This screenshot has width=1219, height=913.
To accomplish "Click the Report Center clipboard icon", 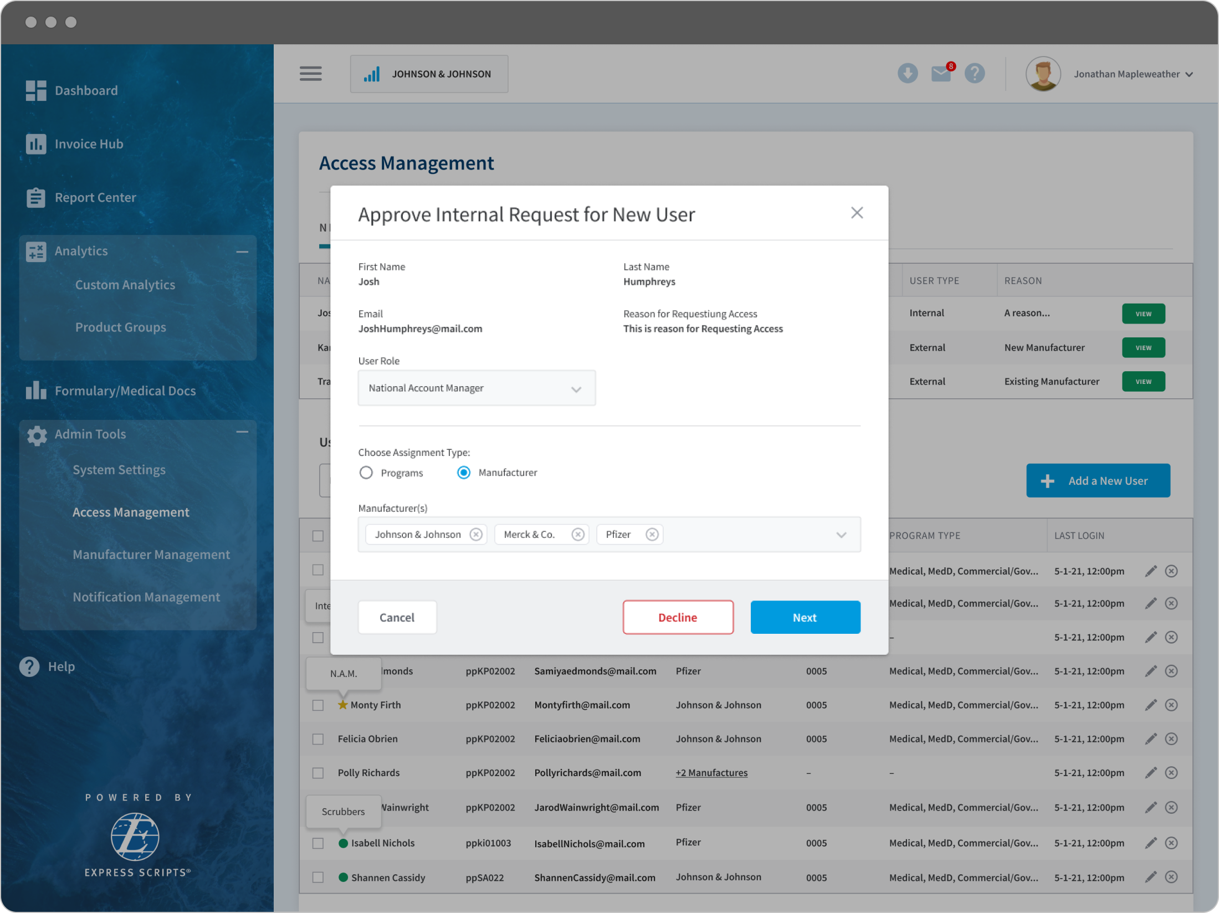I will point(36,197).
